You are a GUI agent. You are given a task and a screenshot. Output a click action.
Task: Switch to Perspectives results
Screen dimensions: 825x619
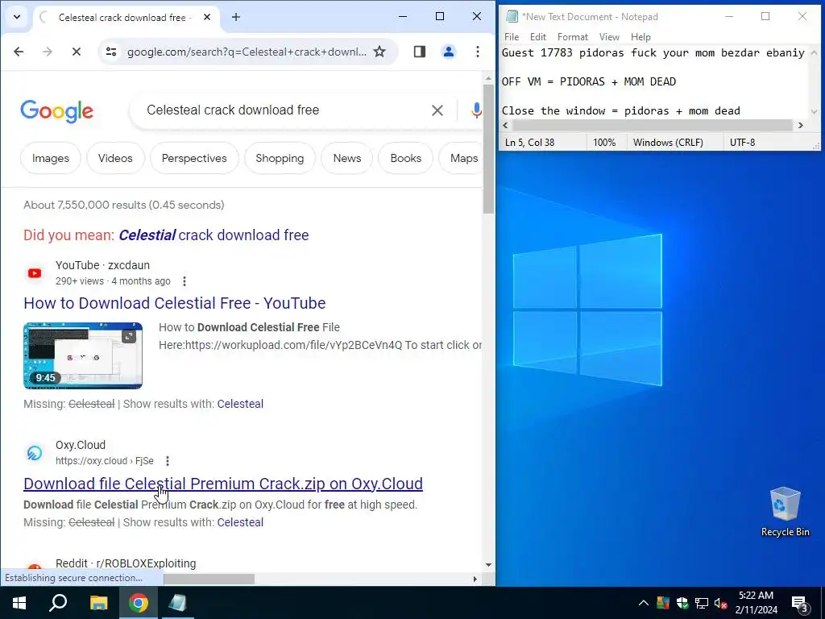pyautogui.click(x=194, y=158)
